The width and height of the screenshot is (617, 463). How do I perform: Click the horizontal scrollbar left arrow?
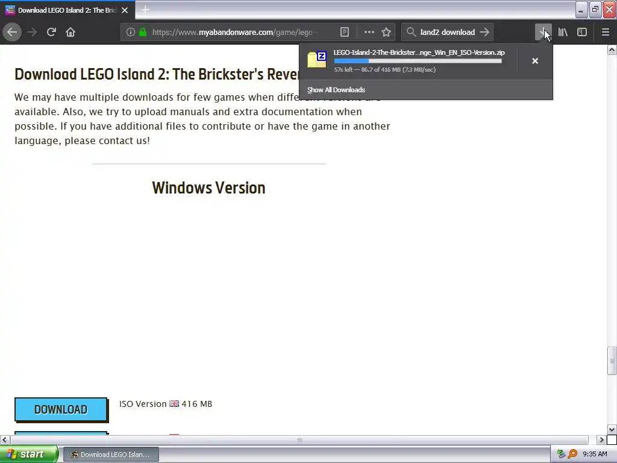tap(5, 439)
